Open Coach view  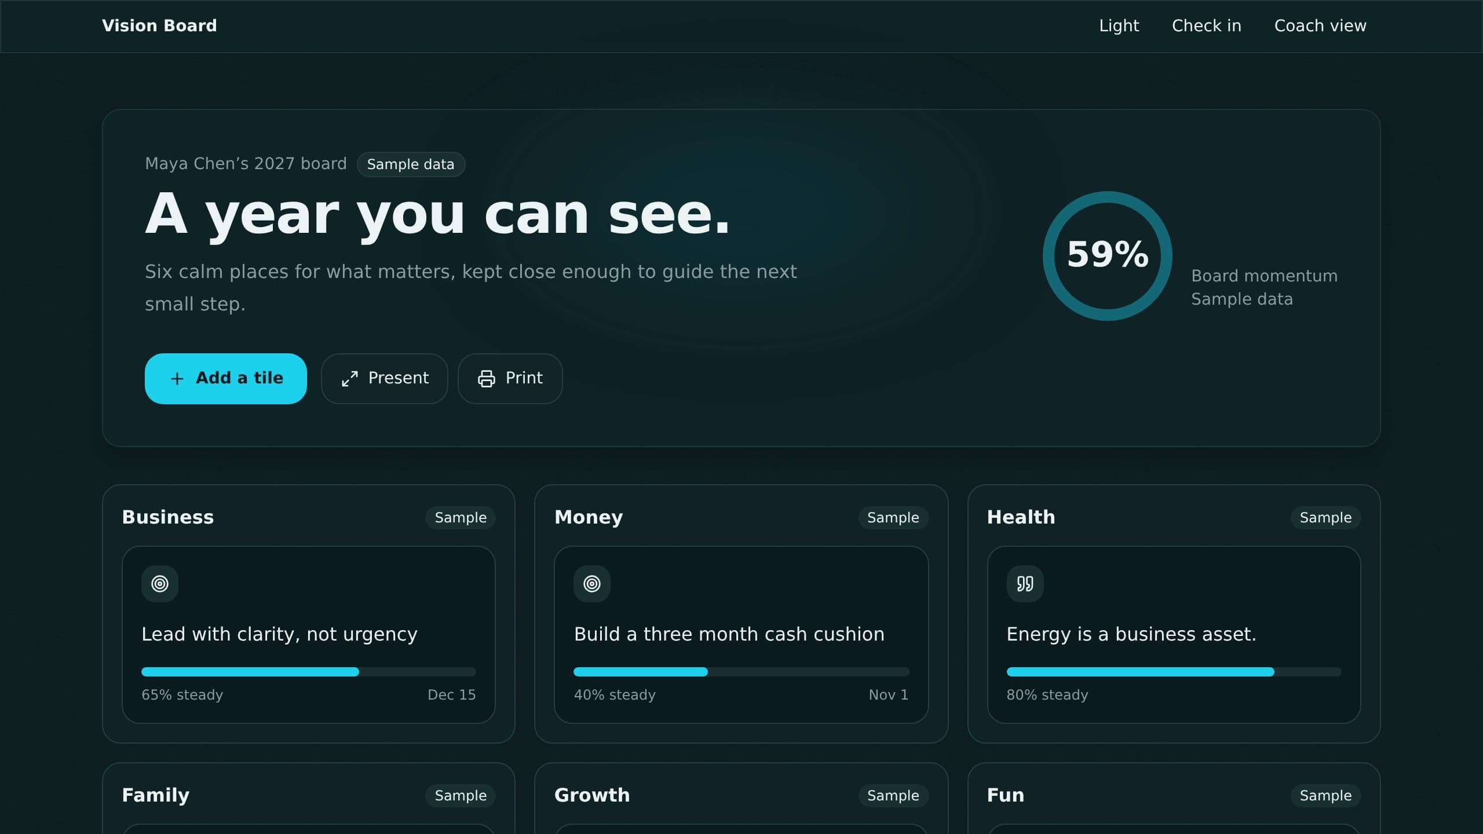click(1320, 26)
